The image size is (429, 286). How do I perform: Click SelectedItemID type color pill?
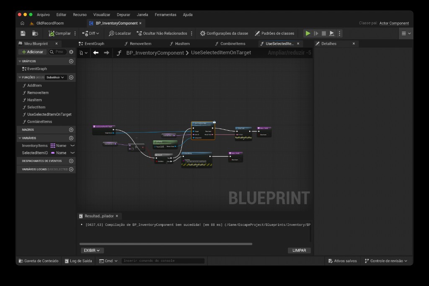(x=53, y=153)
